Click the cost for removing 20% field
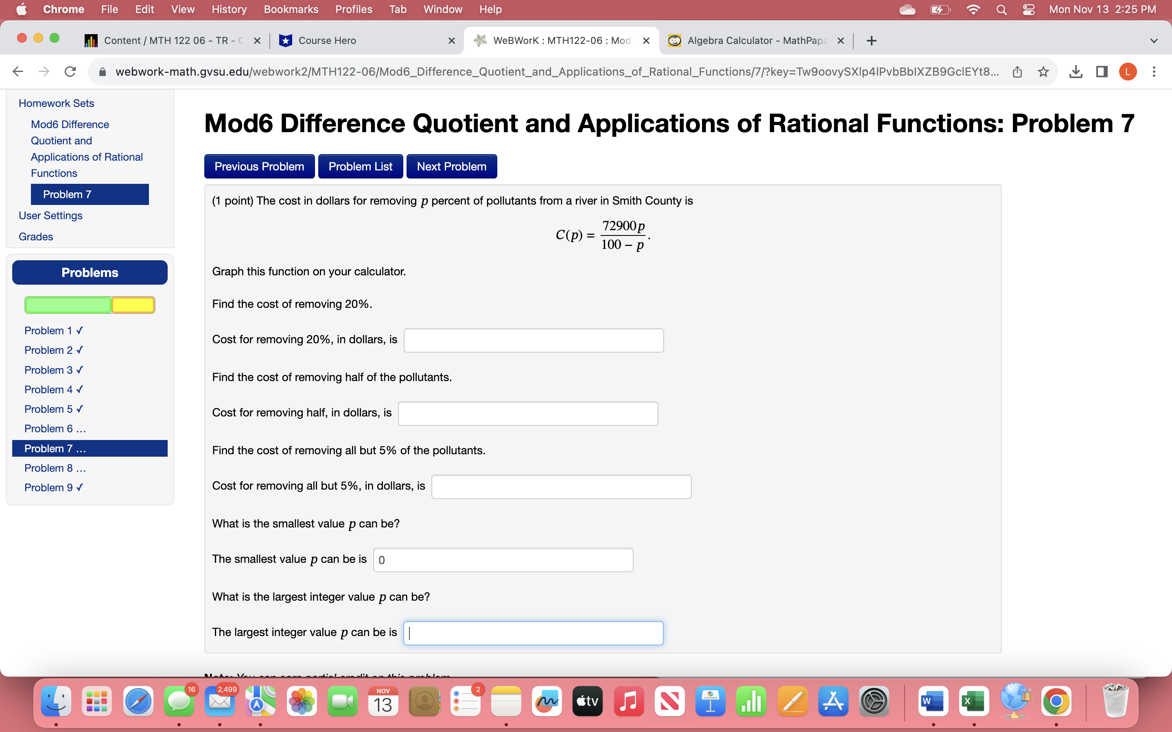 [x=533, y=340]
